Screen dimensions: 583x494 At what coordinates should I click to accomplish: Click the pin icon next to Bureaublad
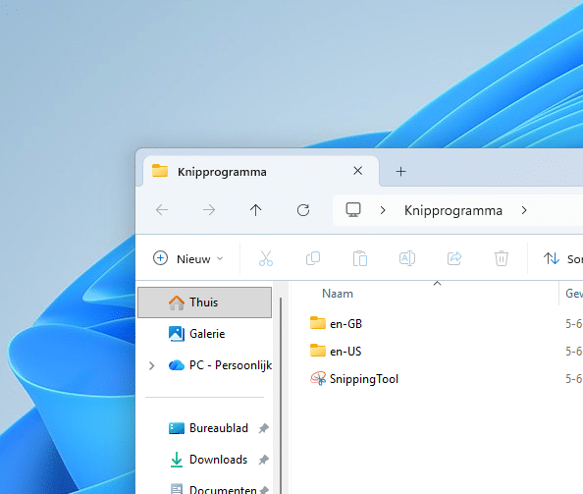pos(264,428)
